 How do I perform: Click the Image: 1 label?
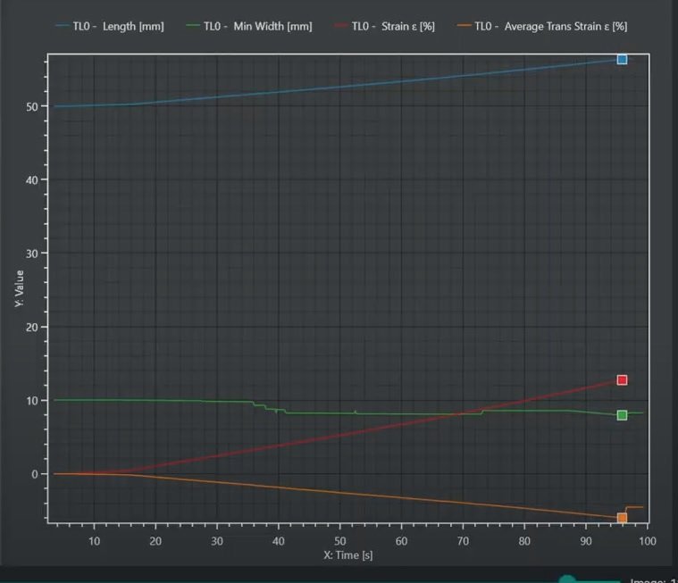pos(654,579)
